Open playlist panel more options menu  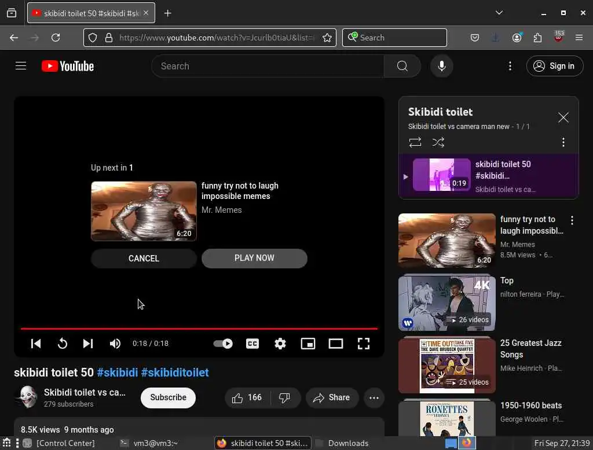pyautogui.click(x=563, y=142)
